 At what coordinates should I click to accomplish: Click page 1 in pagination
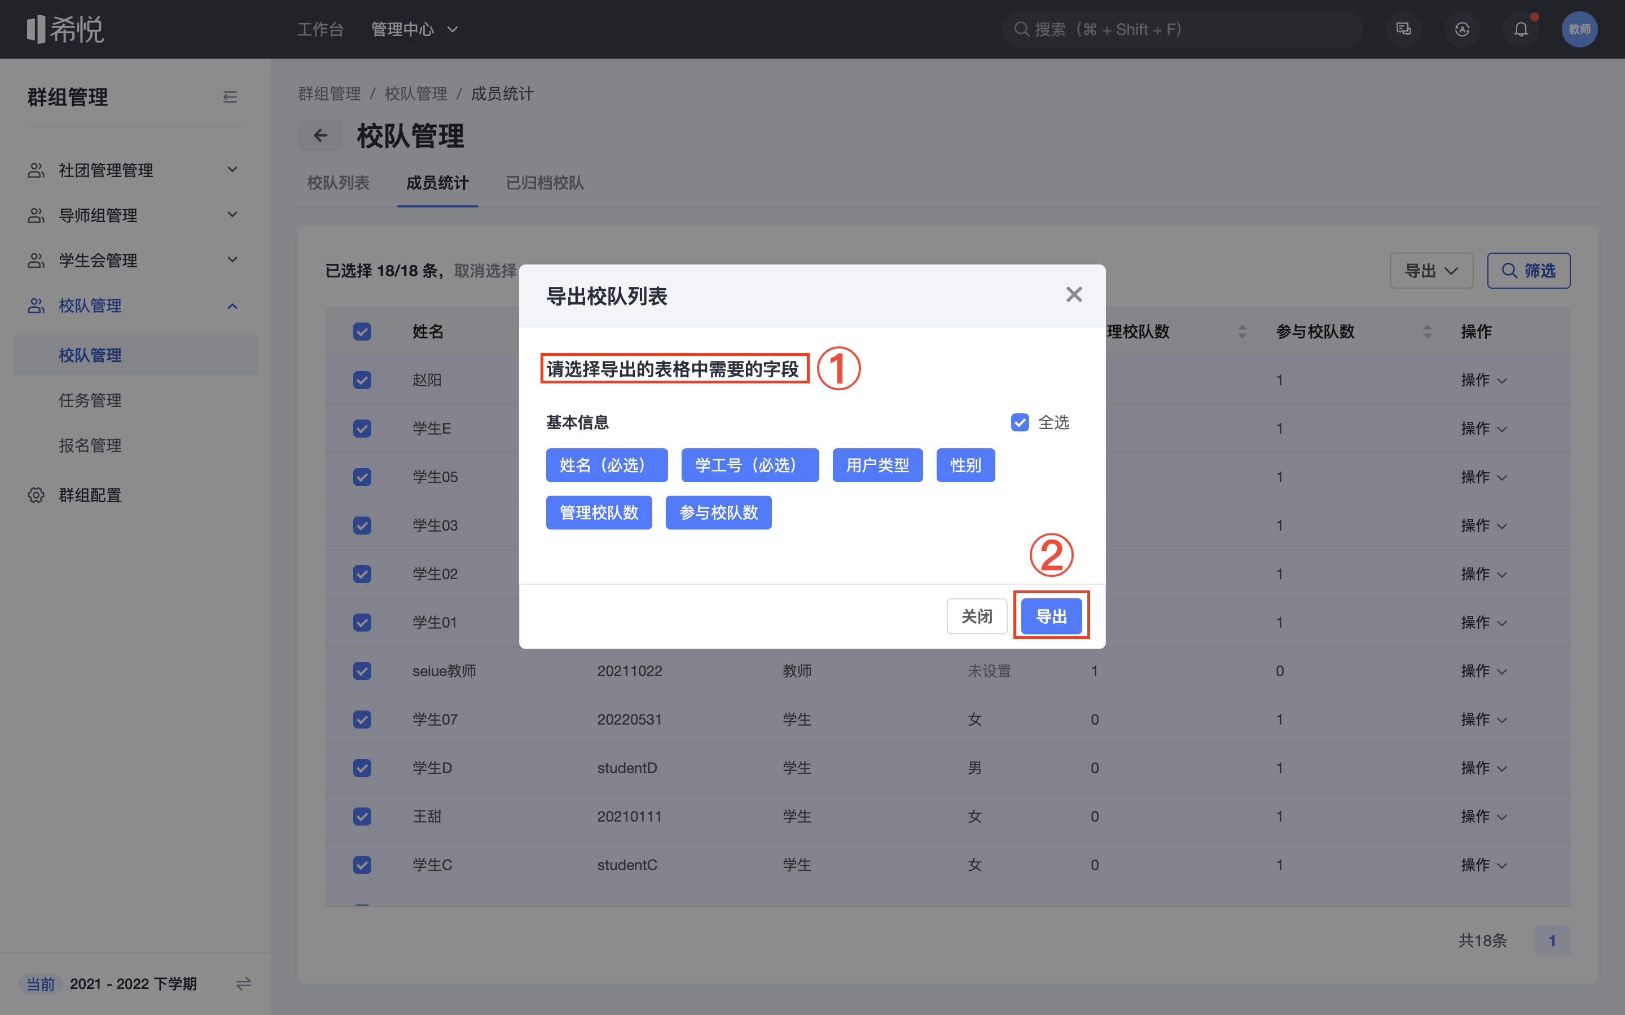pos(1552,941)
